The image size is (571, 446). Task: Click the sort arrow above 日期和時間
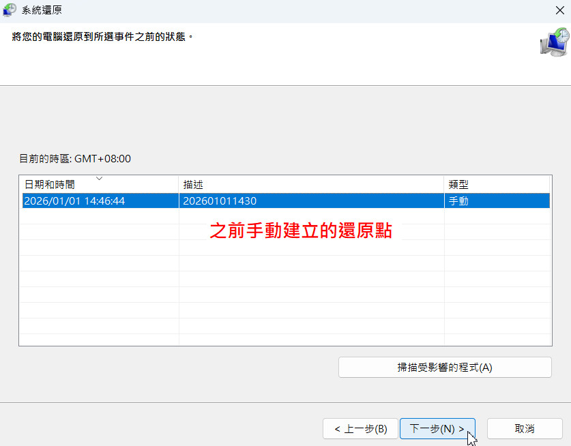coord(99,179)
